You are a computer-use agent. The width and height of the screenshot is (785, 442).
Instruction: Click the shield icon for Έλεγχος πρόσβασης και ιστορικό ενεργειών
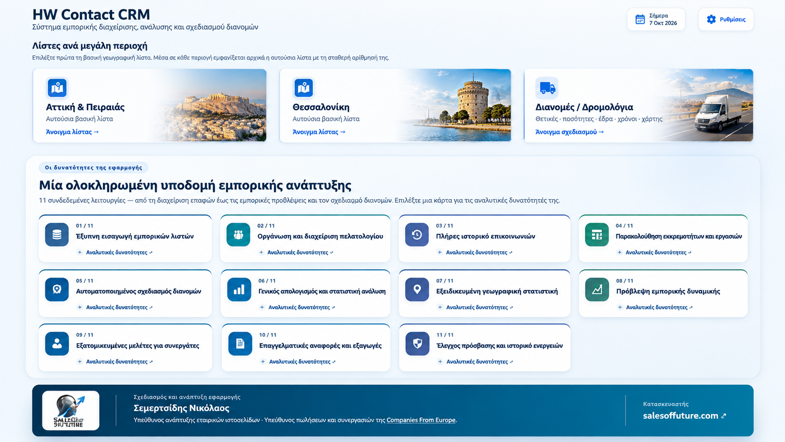coord(417,344)
